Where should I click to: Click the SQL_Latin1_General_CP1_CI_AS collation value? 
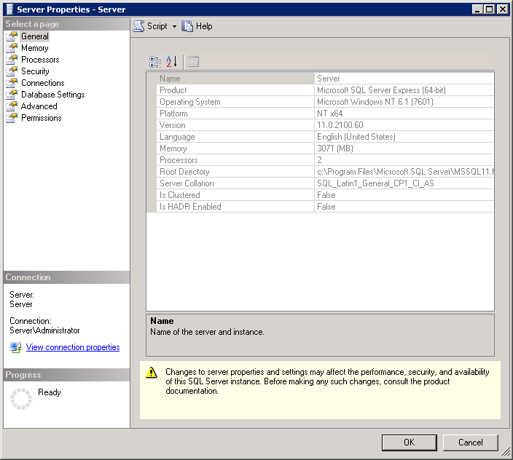pos(375,183)
